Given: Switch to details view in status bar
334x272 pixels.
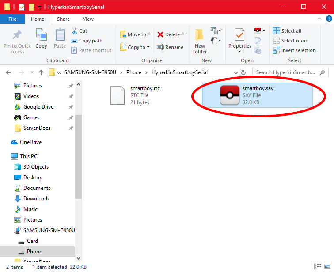Looking at the screenshot, I should point(318,267).
